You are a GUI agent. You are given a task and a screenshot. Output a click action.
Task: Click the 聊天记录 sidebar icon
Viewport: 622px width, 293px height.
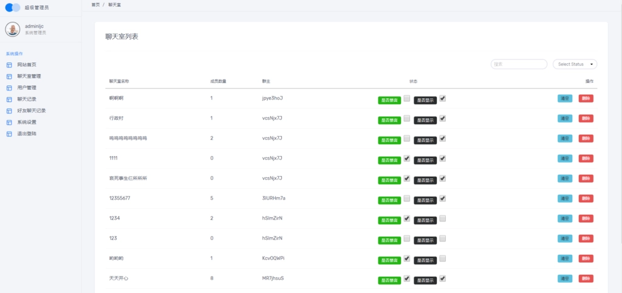[x=9, y=99]
